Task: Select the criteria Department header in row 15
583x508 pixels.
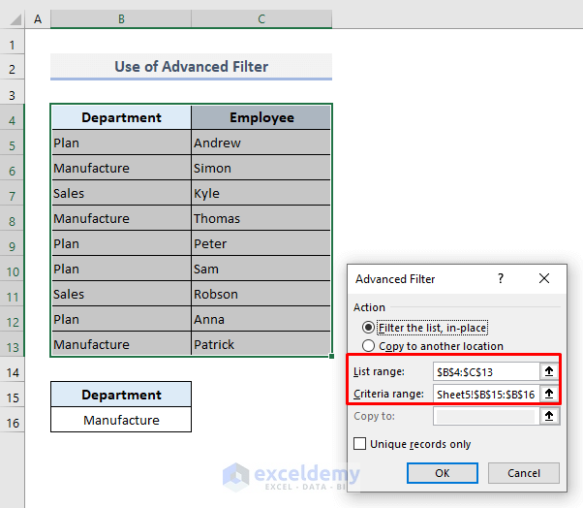Action: (x=121, y=395)
